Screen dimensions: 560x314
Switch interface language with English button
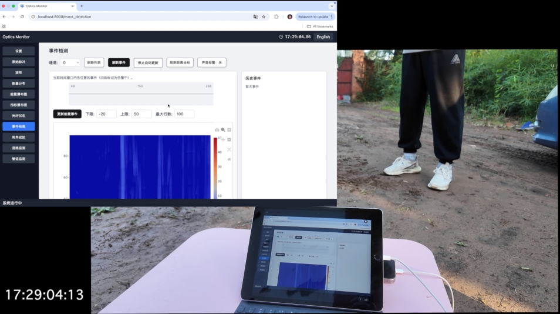coord(323,36)
